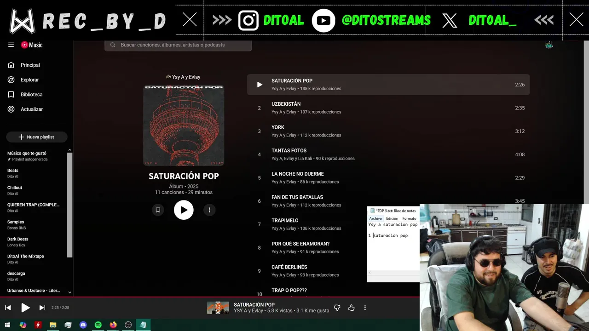Open the hamburger guide menu
589x331 pixels.
[x=11, y=45]
